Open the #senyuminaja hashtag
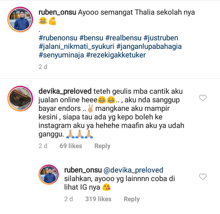Image resolution: width=220 pixels, height=214 pixels. point(61,55)
